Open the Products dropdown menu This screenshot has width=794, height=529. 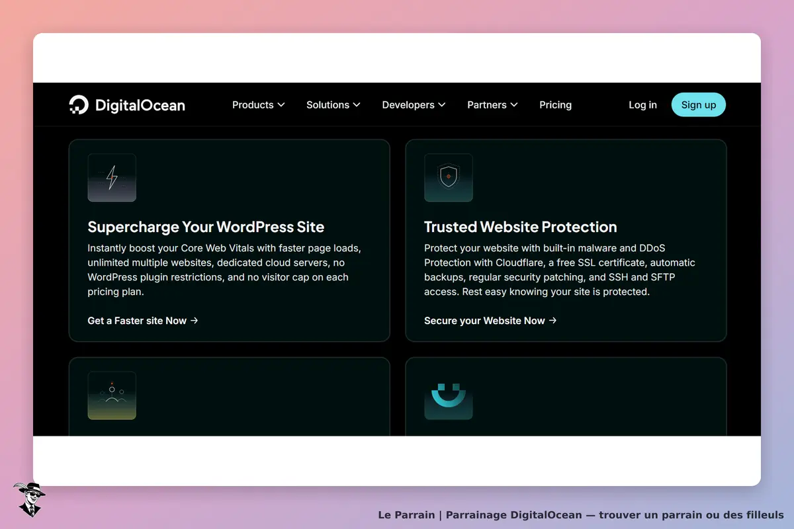(258, 104)
